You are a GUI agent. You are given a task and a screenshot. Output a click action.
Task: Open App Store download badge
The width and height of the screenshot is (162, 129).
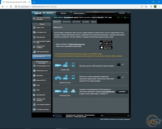click(x=106, y=47)
